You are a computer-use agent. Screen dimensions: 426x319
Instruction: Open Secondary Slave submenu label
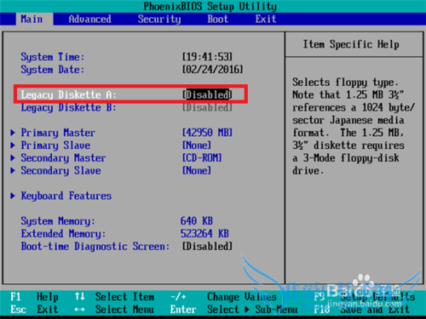tap(60, 171)
